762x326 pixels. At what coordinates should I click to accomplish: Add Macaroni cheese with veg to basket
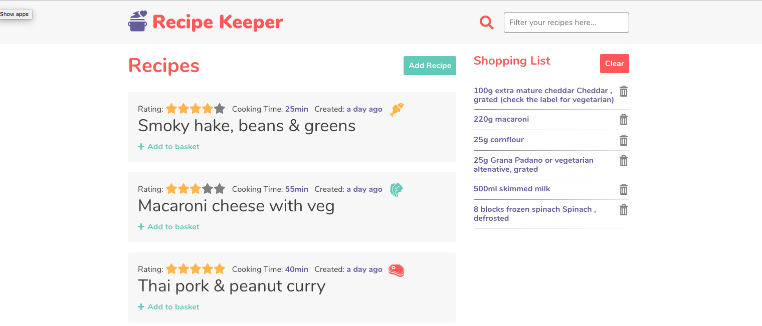(x=168, y=226)
